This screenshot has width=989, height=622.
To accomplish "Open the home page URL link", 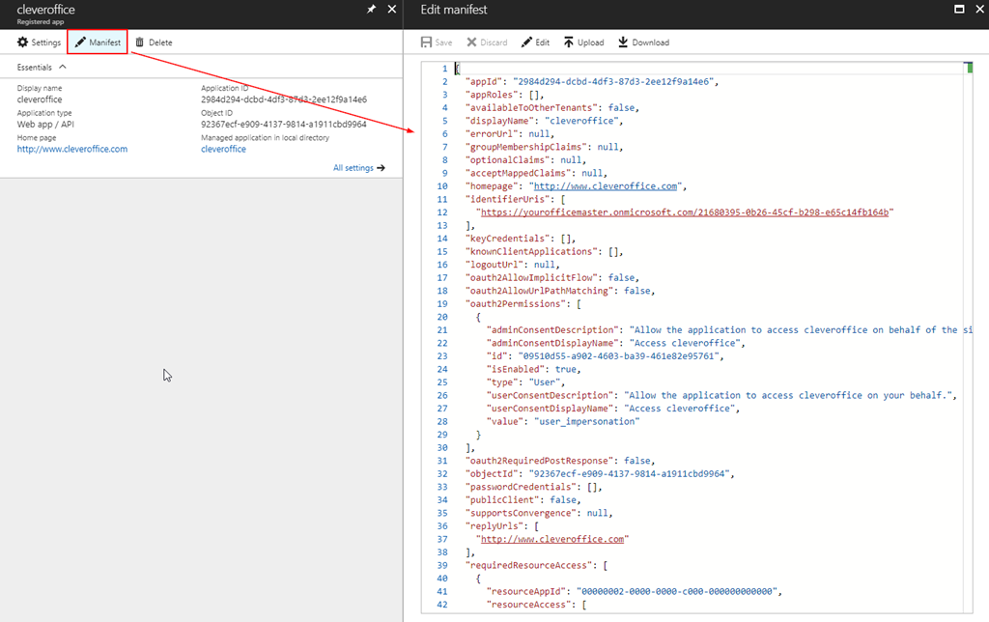I will pyautogui.click(x=72, y=149).
